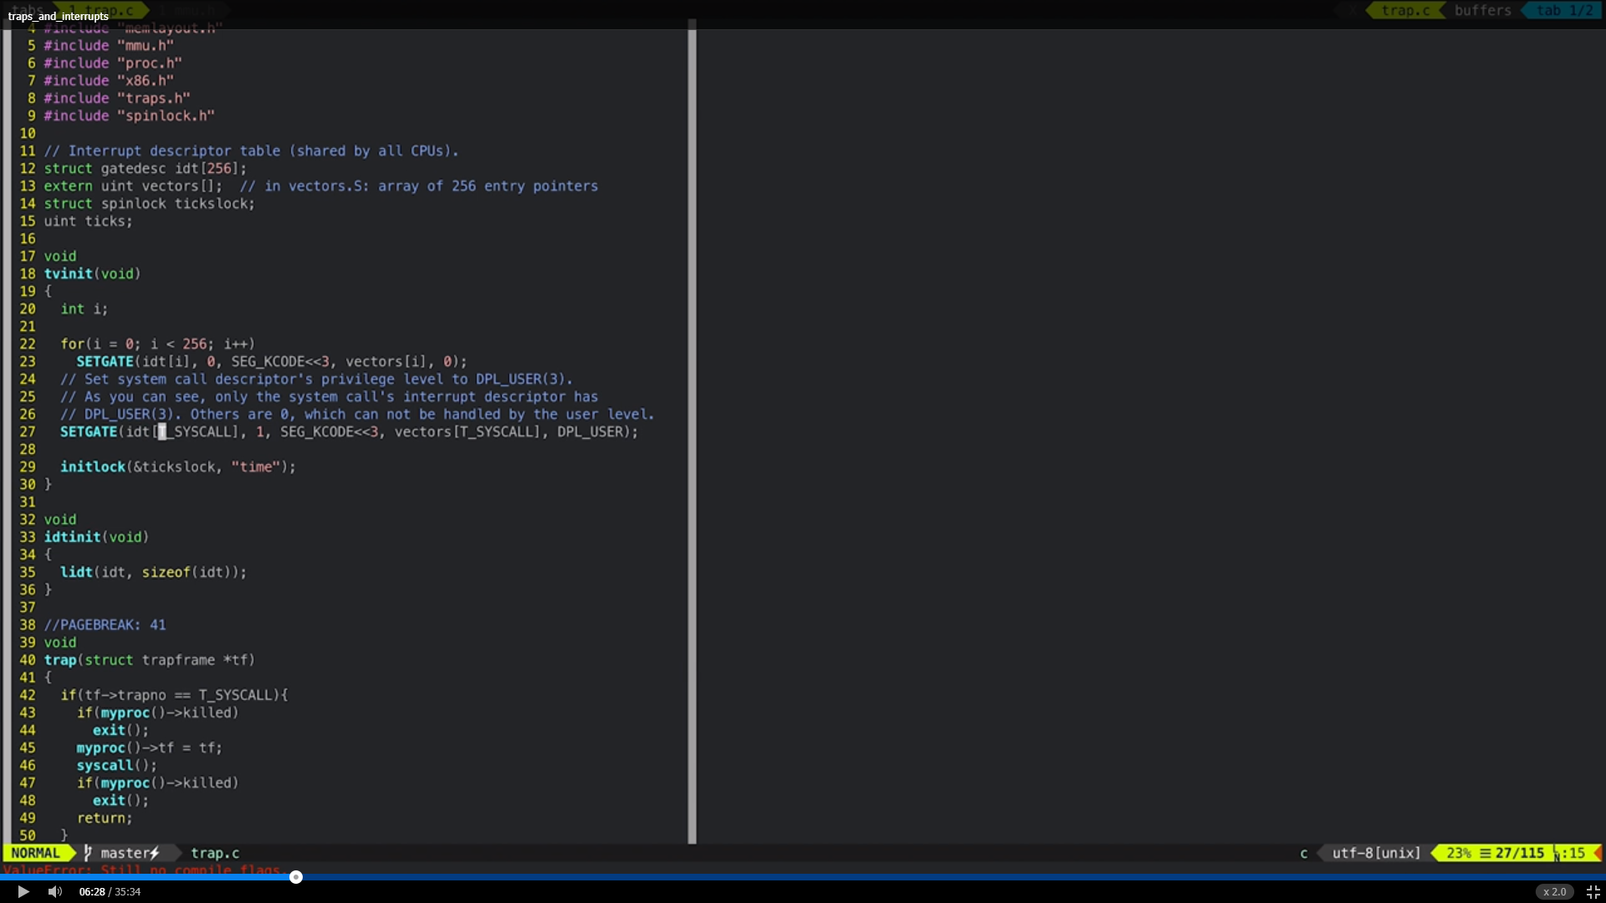Click the c filetype label in statusline

(x=1303, y=853)
